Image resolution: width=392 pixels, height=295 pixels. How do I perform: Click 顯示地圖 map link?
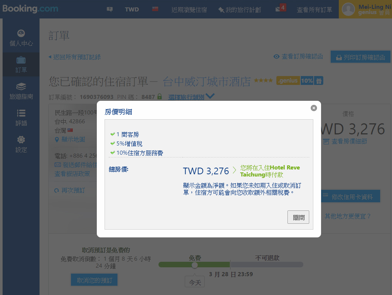pyautogui.click(x=70, y=140)
